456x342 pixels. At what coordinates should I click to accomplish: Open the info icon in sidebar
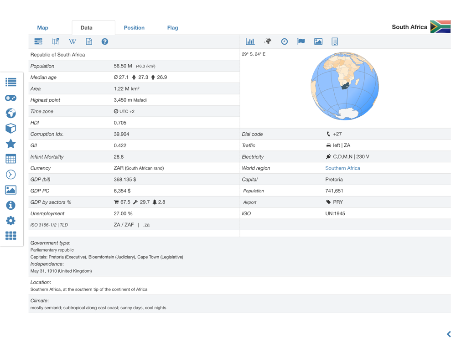click(11, 205)
